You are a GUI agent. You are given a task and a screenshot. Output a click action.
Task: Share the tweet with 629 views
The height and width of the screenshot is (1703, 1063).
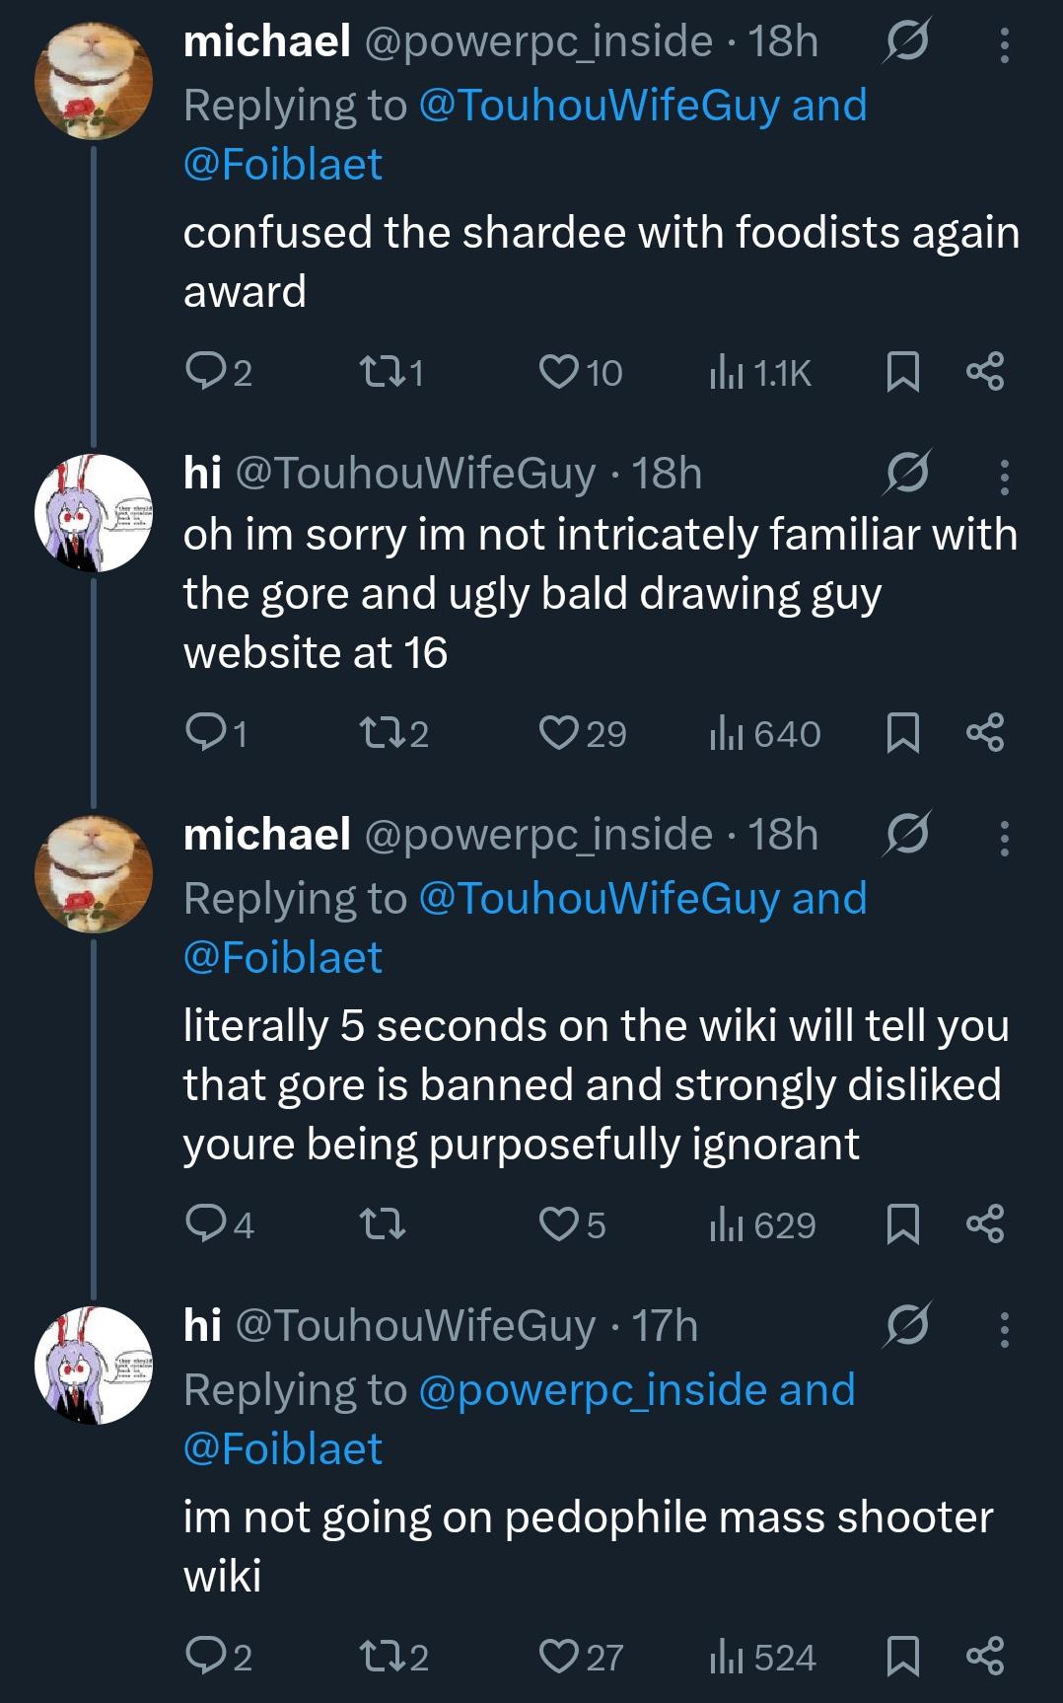point(984,1224)
